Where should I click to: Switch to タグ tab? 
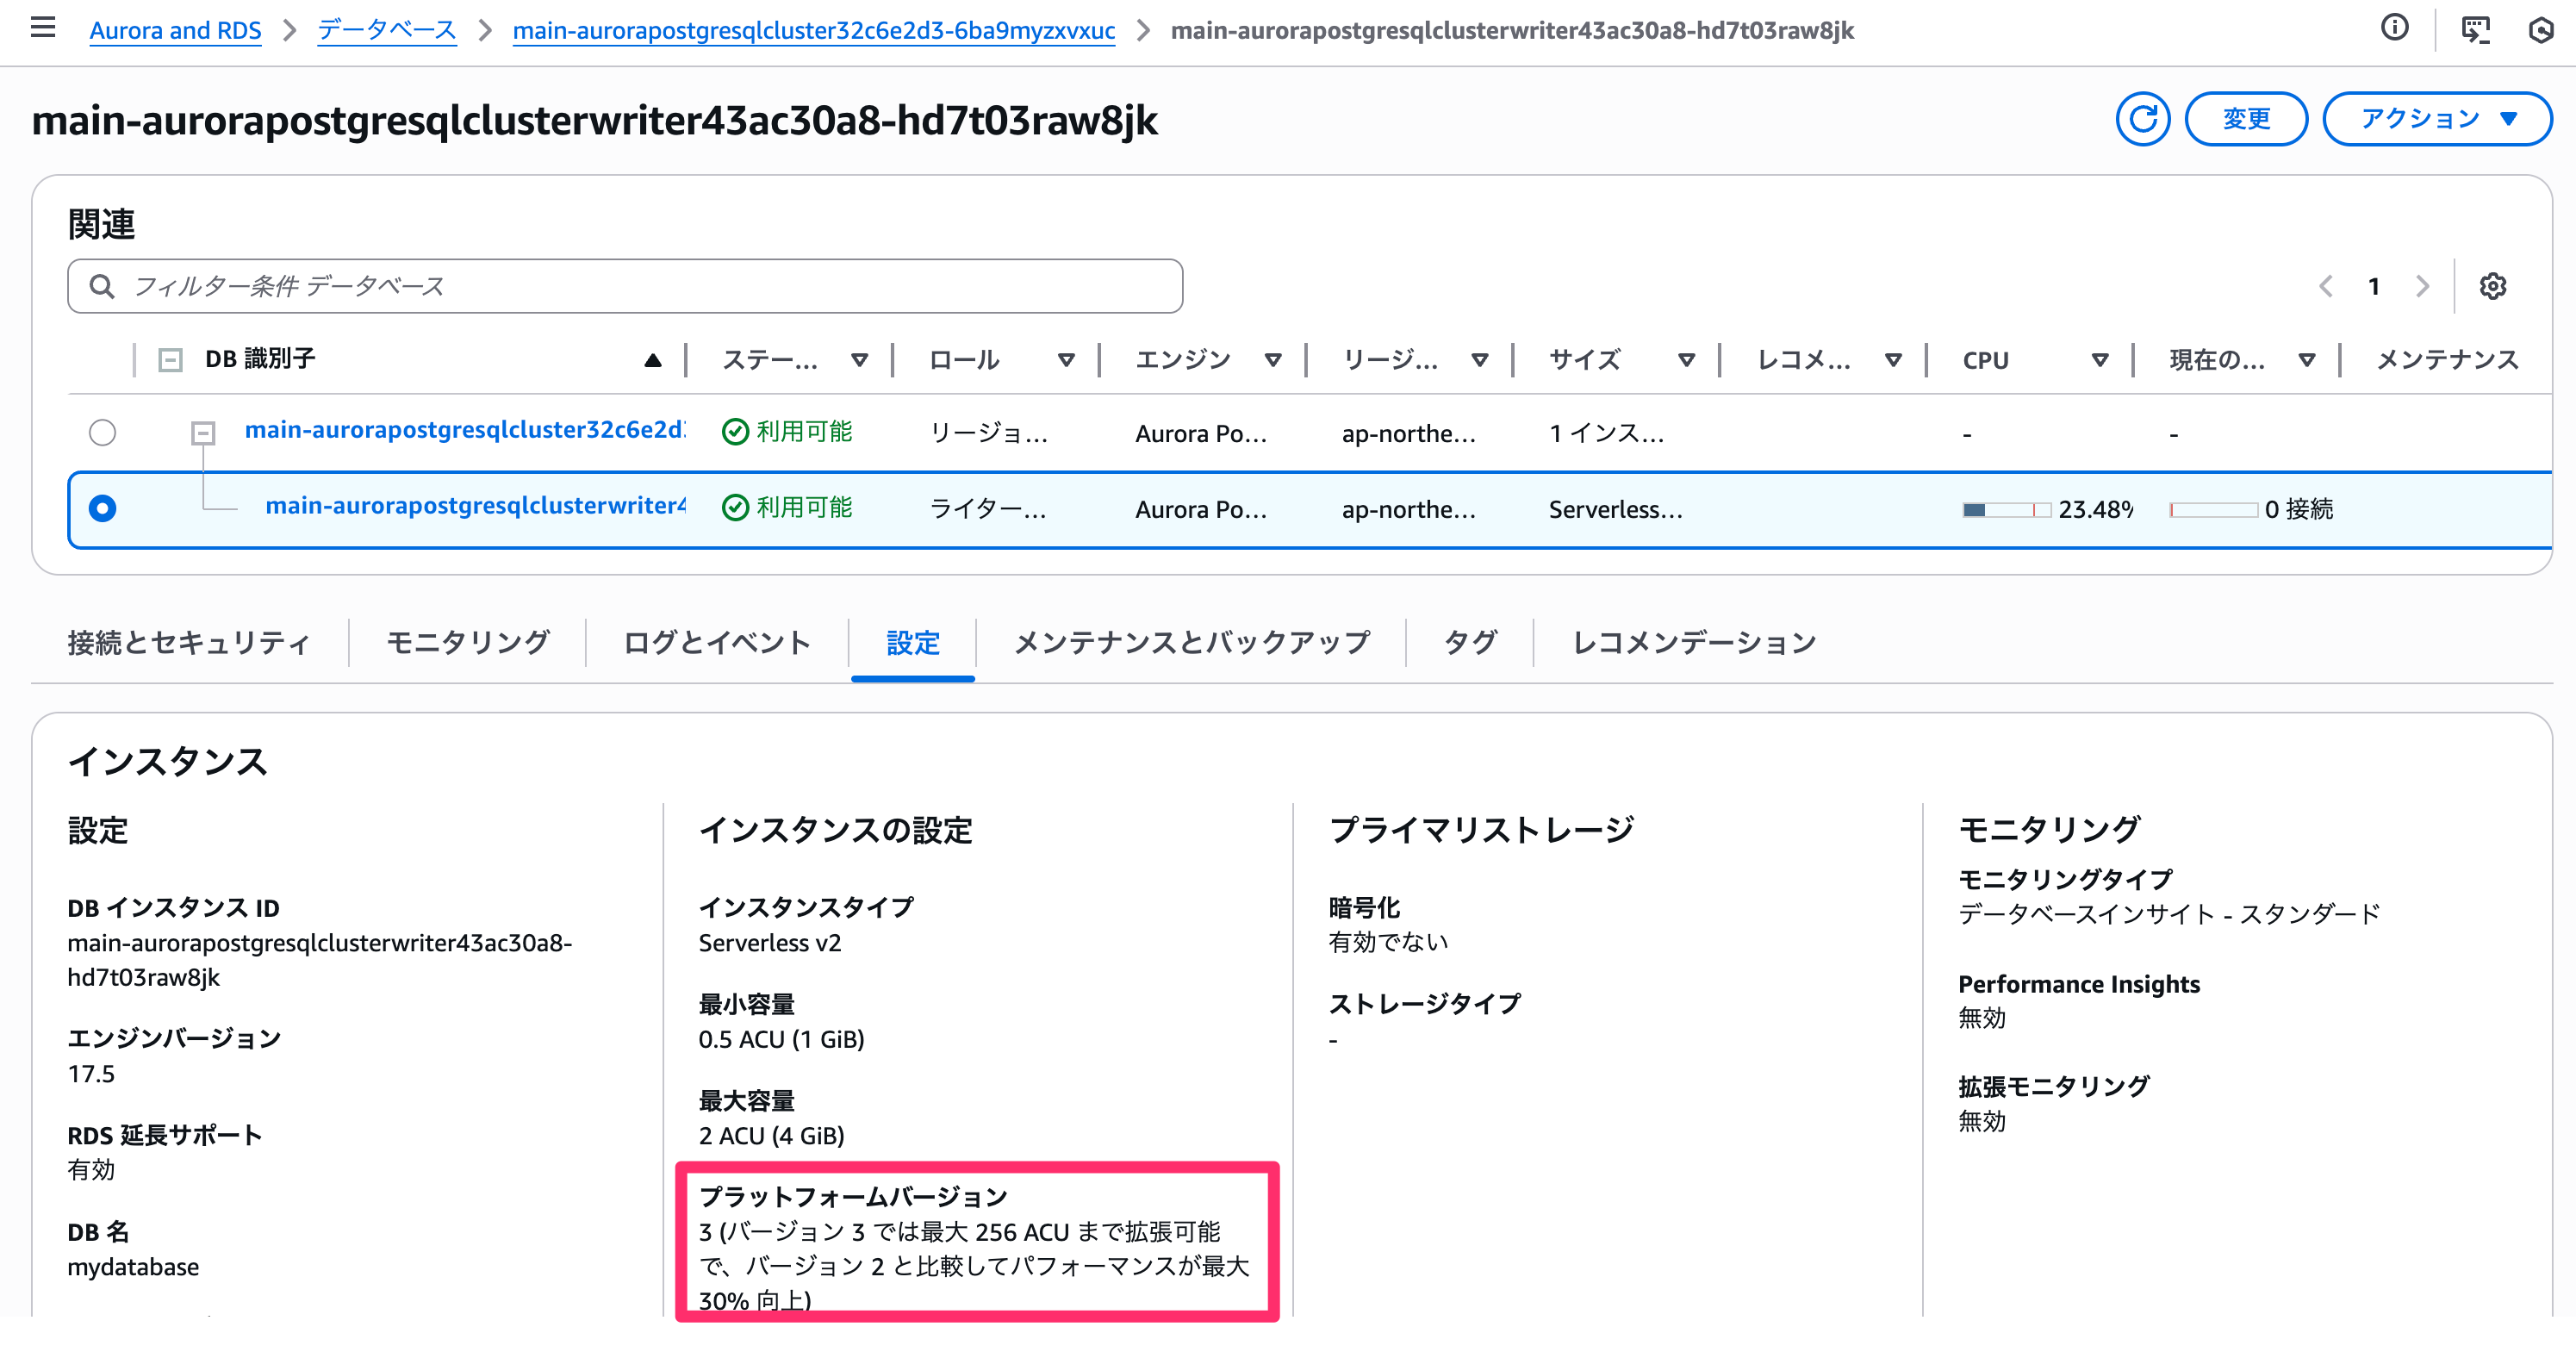click(1470, 643)
